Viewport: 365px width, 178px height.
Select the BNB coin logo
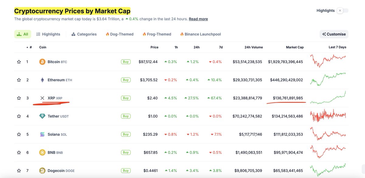click(x=42, y=152)
